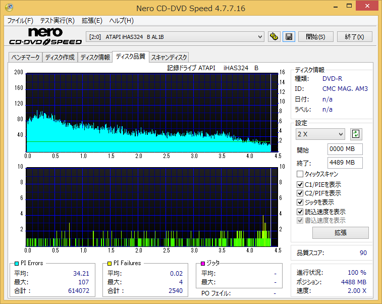Click the nero CD-DVD SPEED logo
382x304 pixels.
tap(45, 36)
